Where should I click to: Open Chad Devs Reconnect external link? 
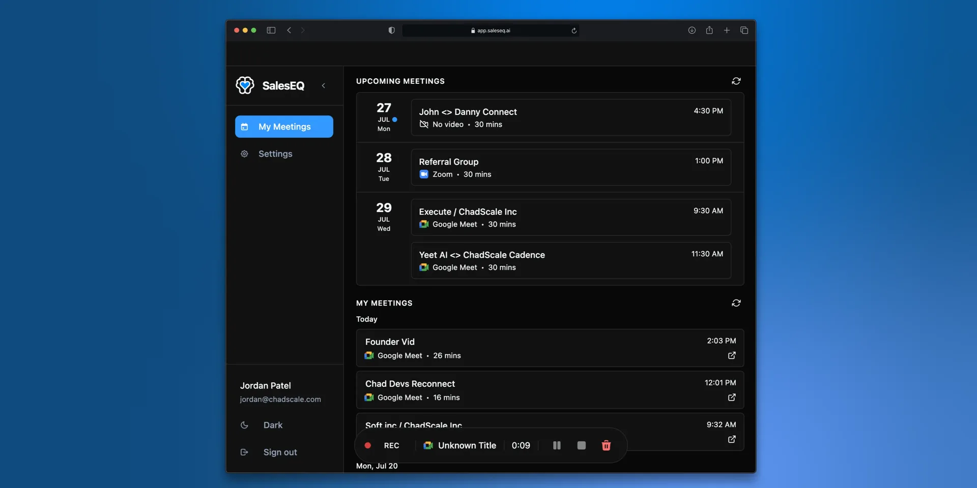point(732,397)
